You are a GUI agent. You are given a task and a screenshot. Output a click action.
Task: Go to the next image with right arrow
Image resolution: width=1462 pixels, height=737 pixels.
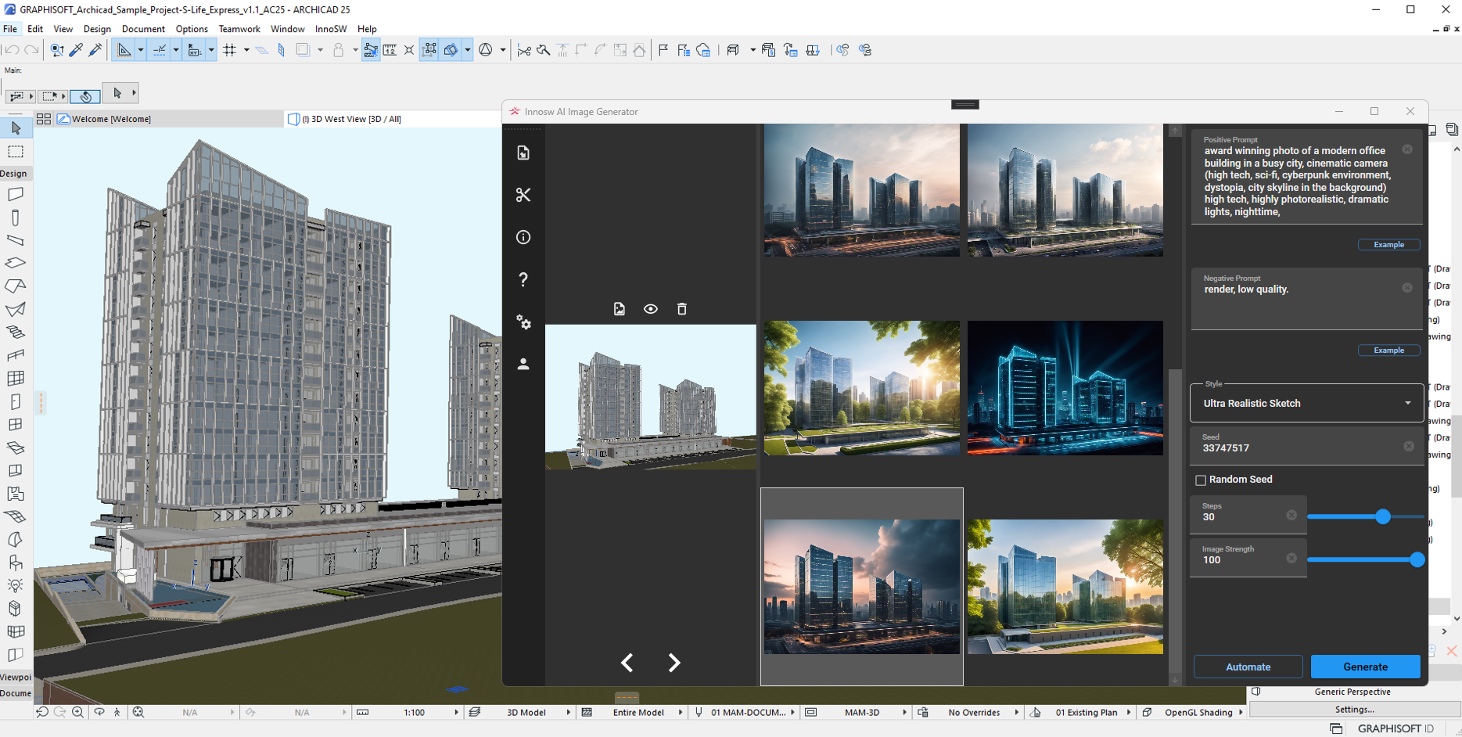click(674, 663)
